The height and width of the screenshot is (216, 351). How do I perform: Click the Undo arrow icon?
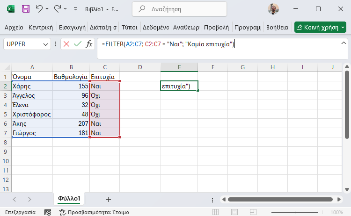coord(39,9)
